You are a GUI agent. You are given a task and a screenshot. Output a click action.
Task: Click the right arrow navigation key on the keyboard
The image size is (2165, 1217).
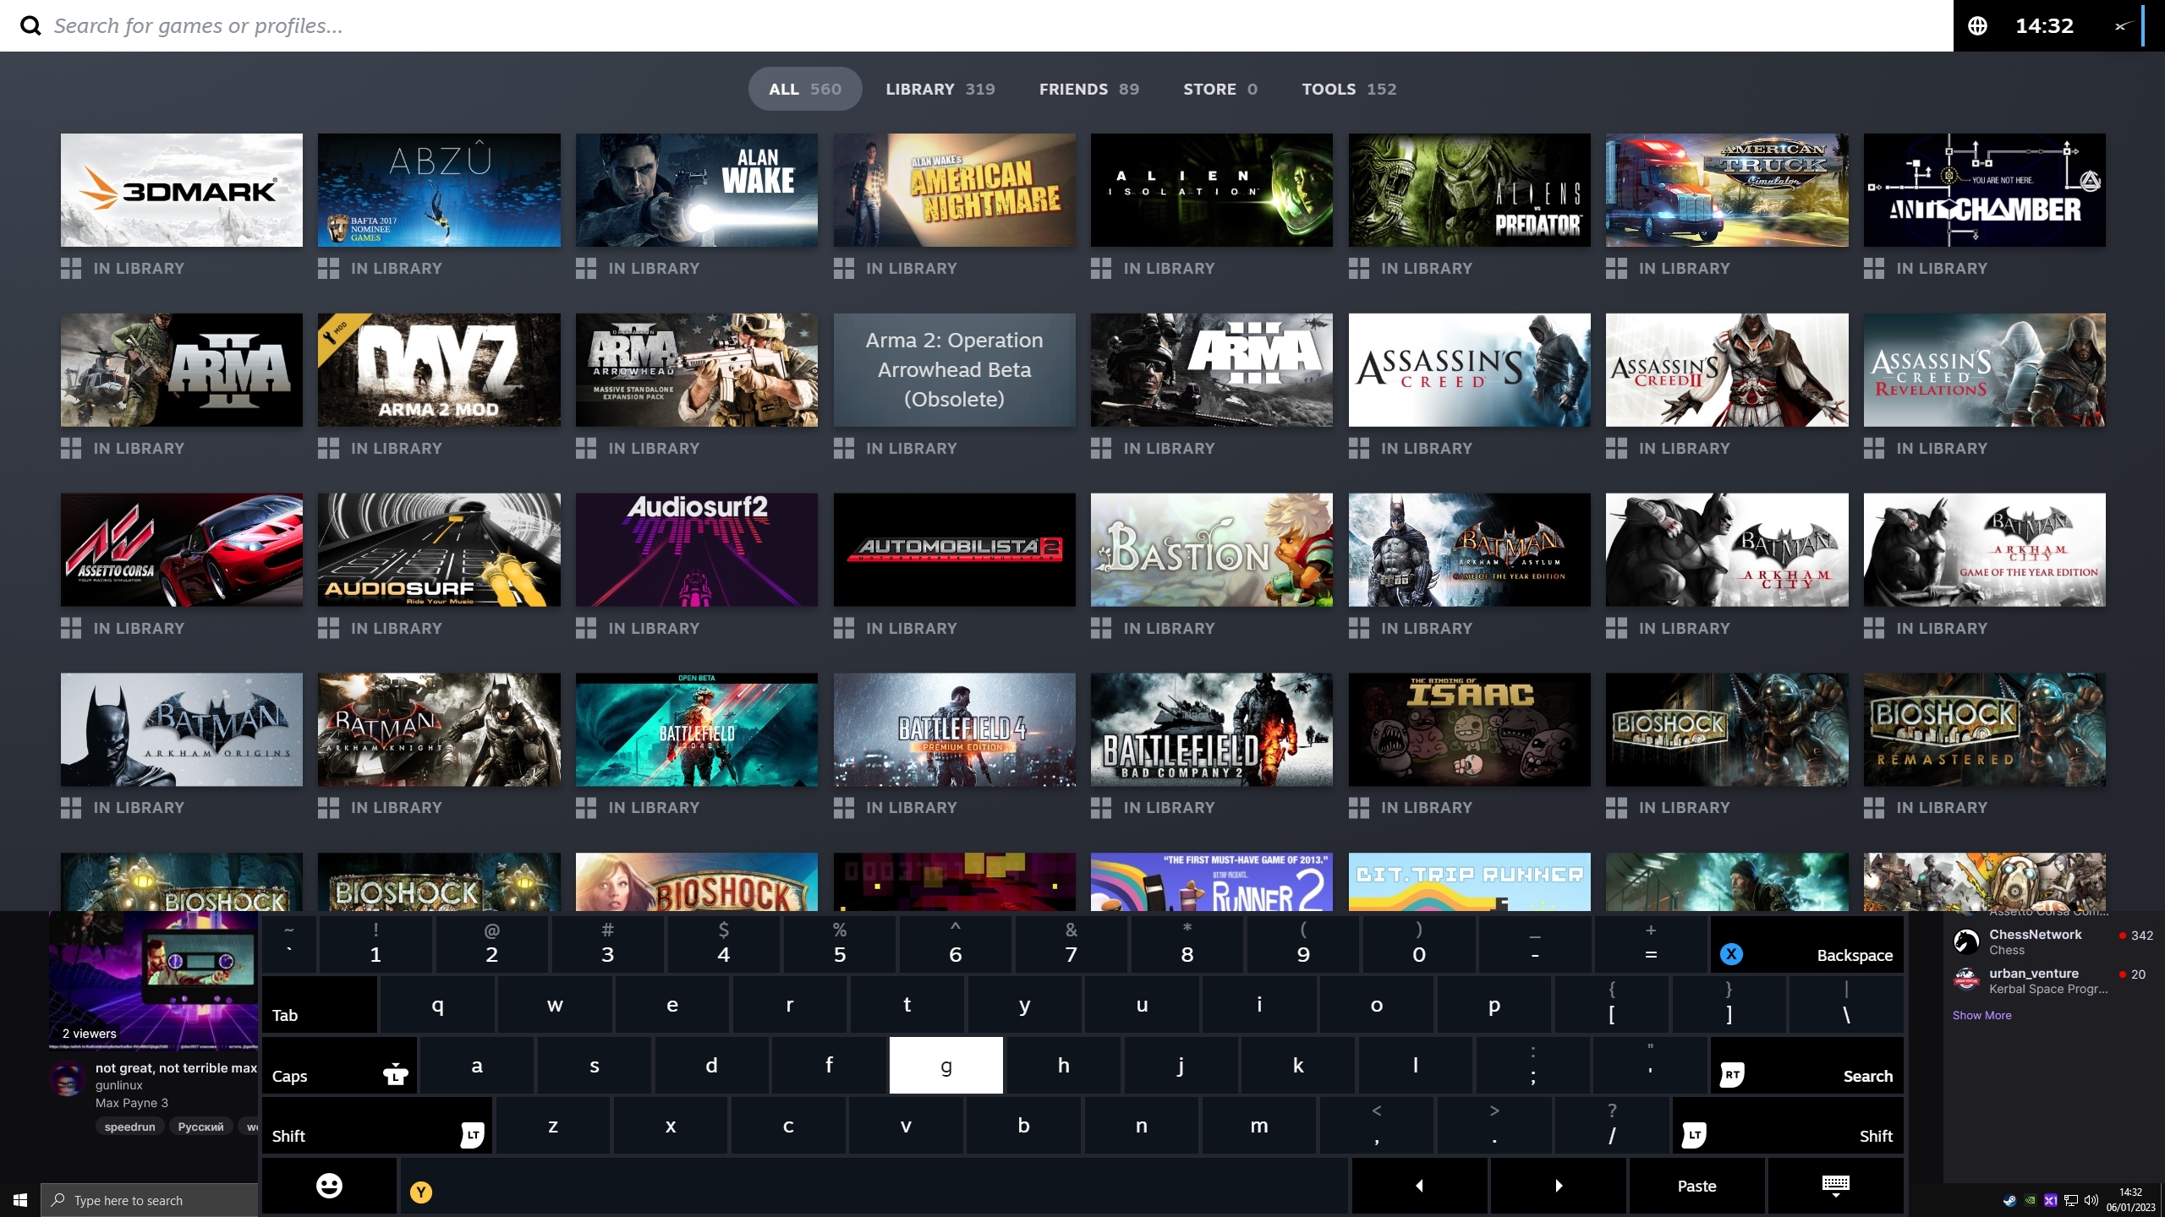[1558, 1186]
